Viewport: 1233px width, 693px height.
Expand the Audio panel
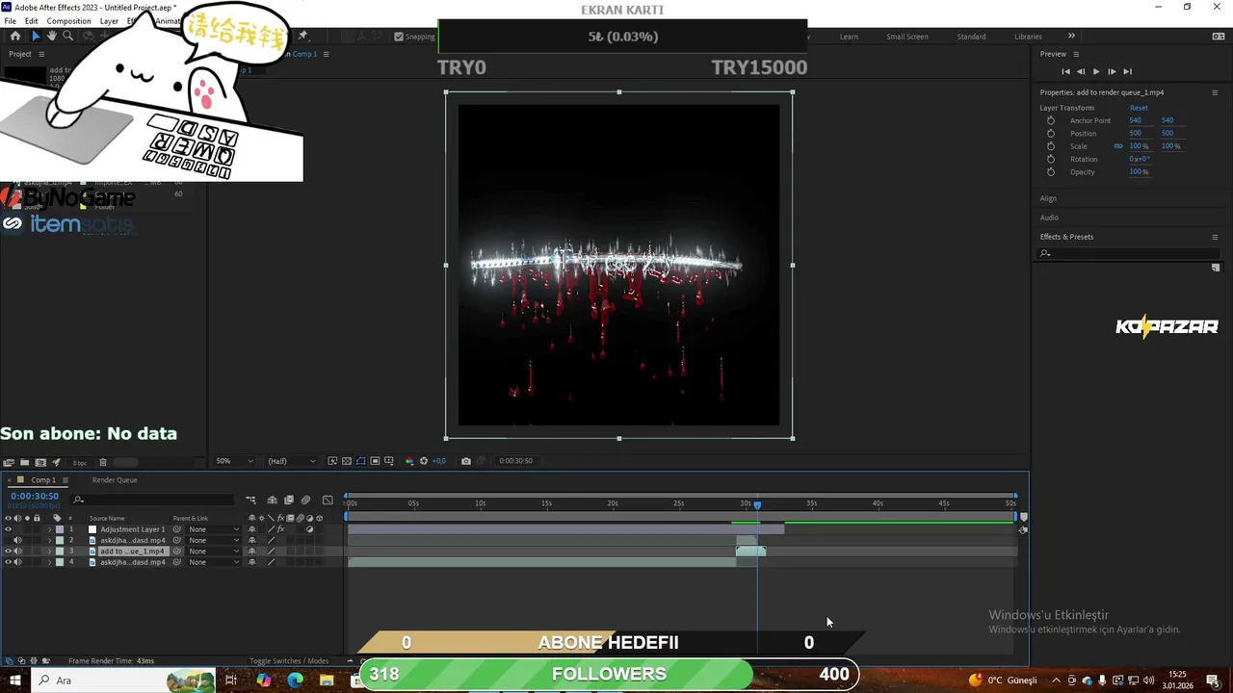[x=1049, y=218]
